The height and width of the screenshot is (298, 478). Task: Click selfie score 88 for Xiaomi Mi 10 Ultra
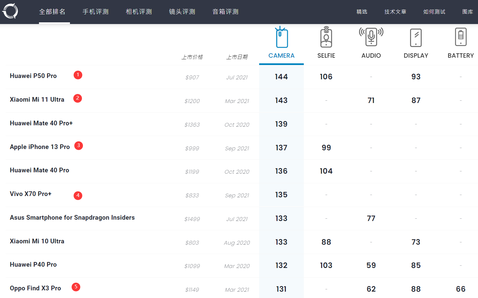(x=326, y=242)
